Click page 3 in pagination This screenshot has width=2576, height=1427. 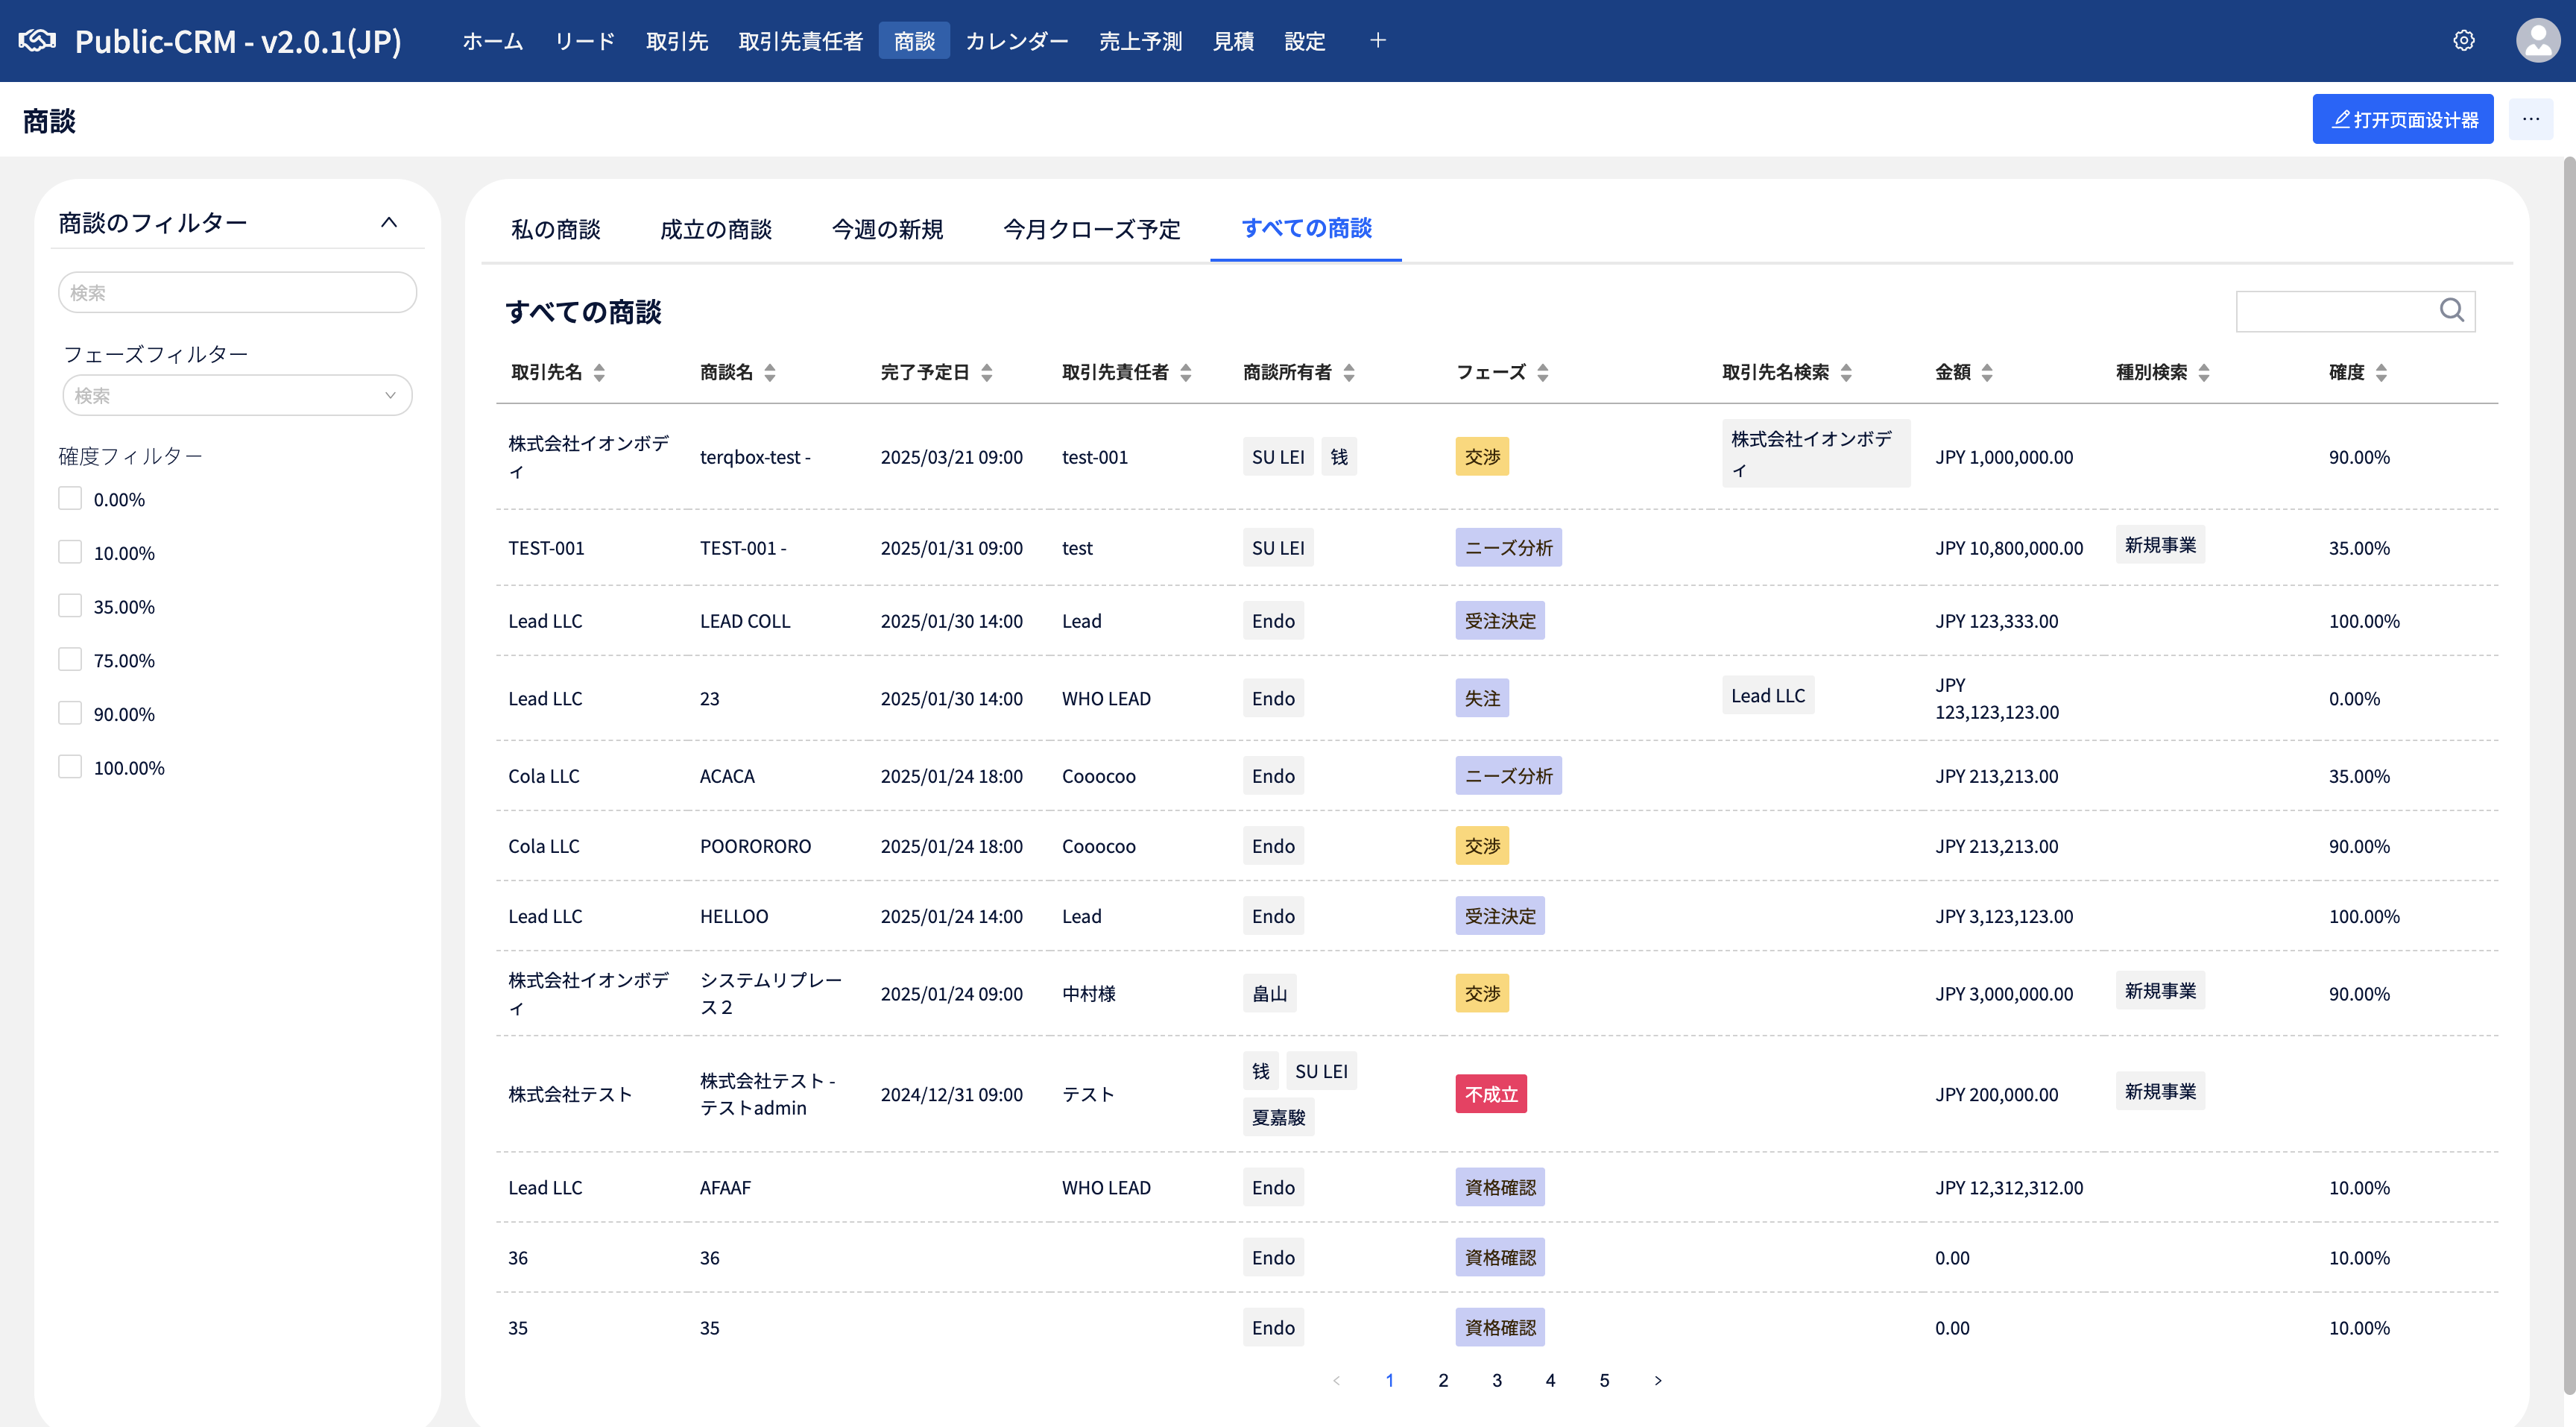1497,1380
